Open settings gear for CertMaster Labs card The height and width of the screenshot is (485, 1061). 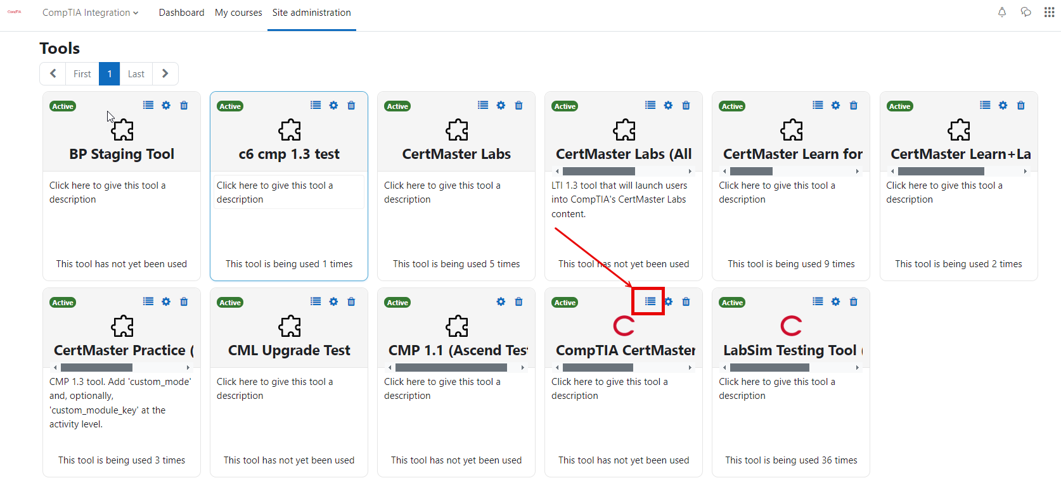[501, 105]
